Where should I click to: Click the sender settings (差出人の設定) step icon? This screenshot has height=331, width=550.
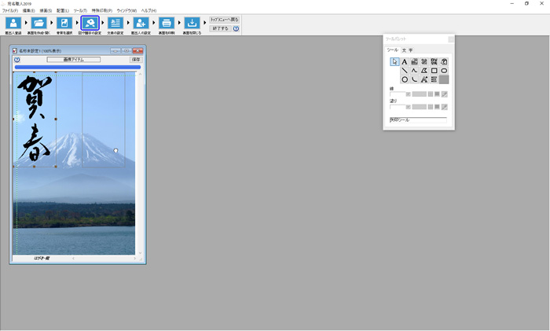[141, 23]
